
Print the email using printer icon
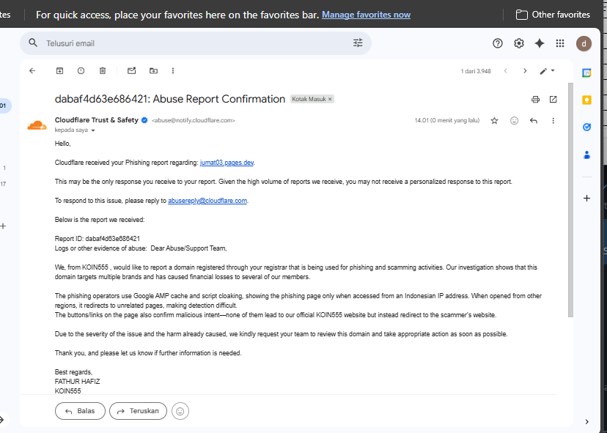535,100
